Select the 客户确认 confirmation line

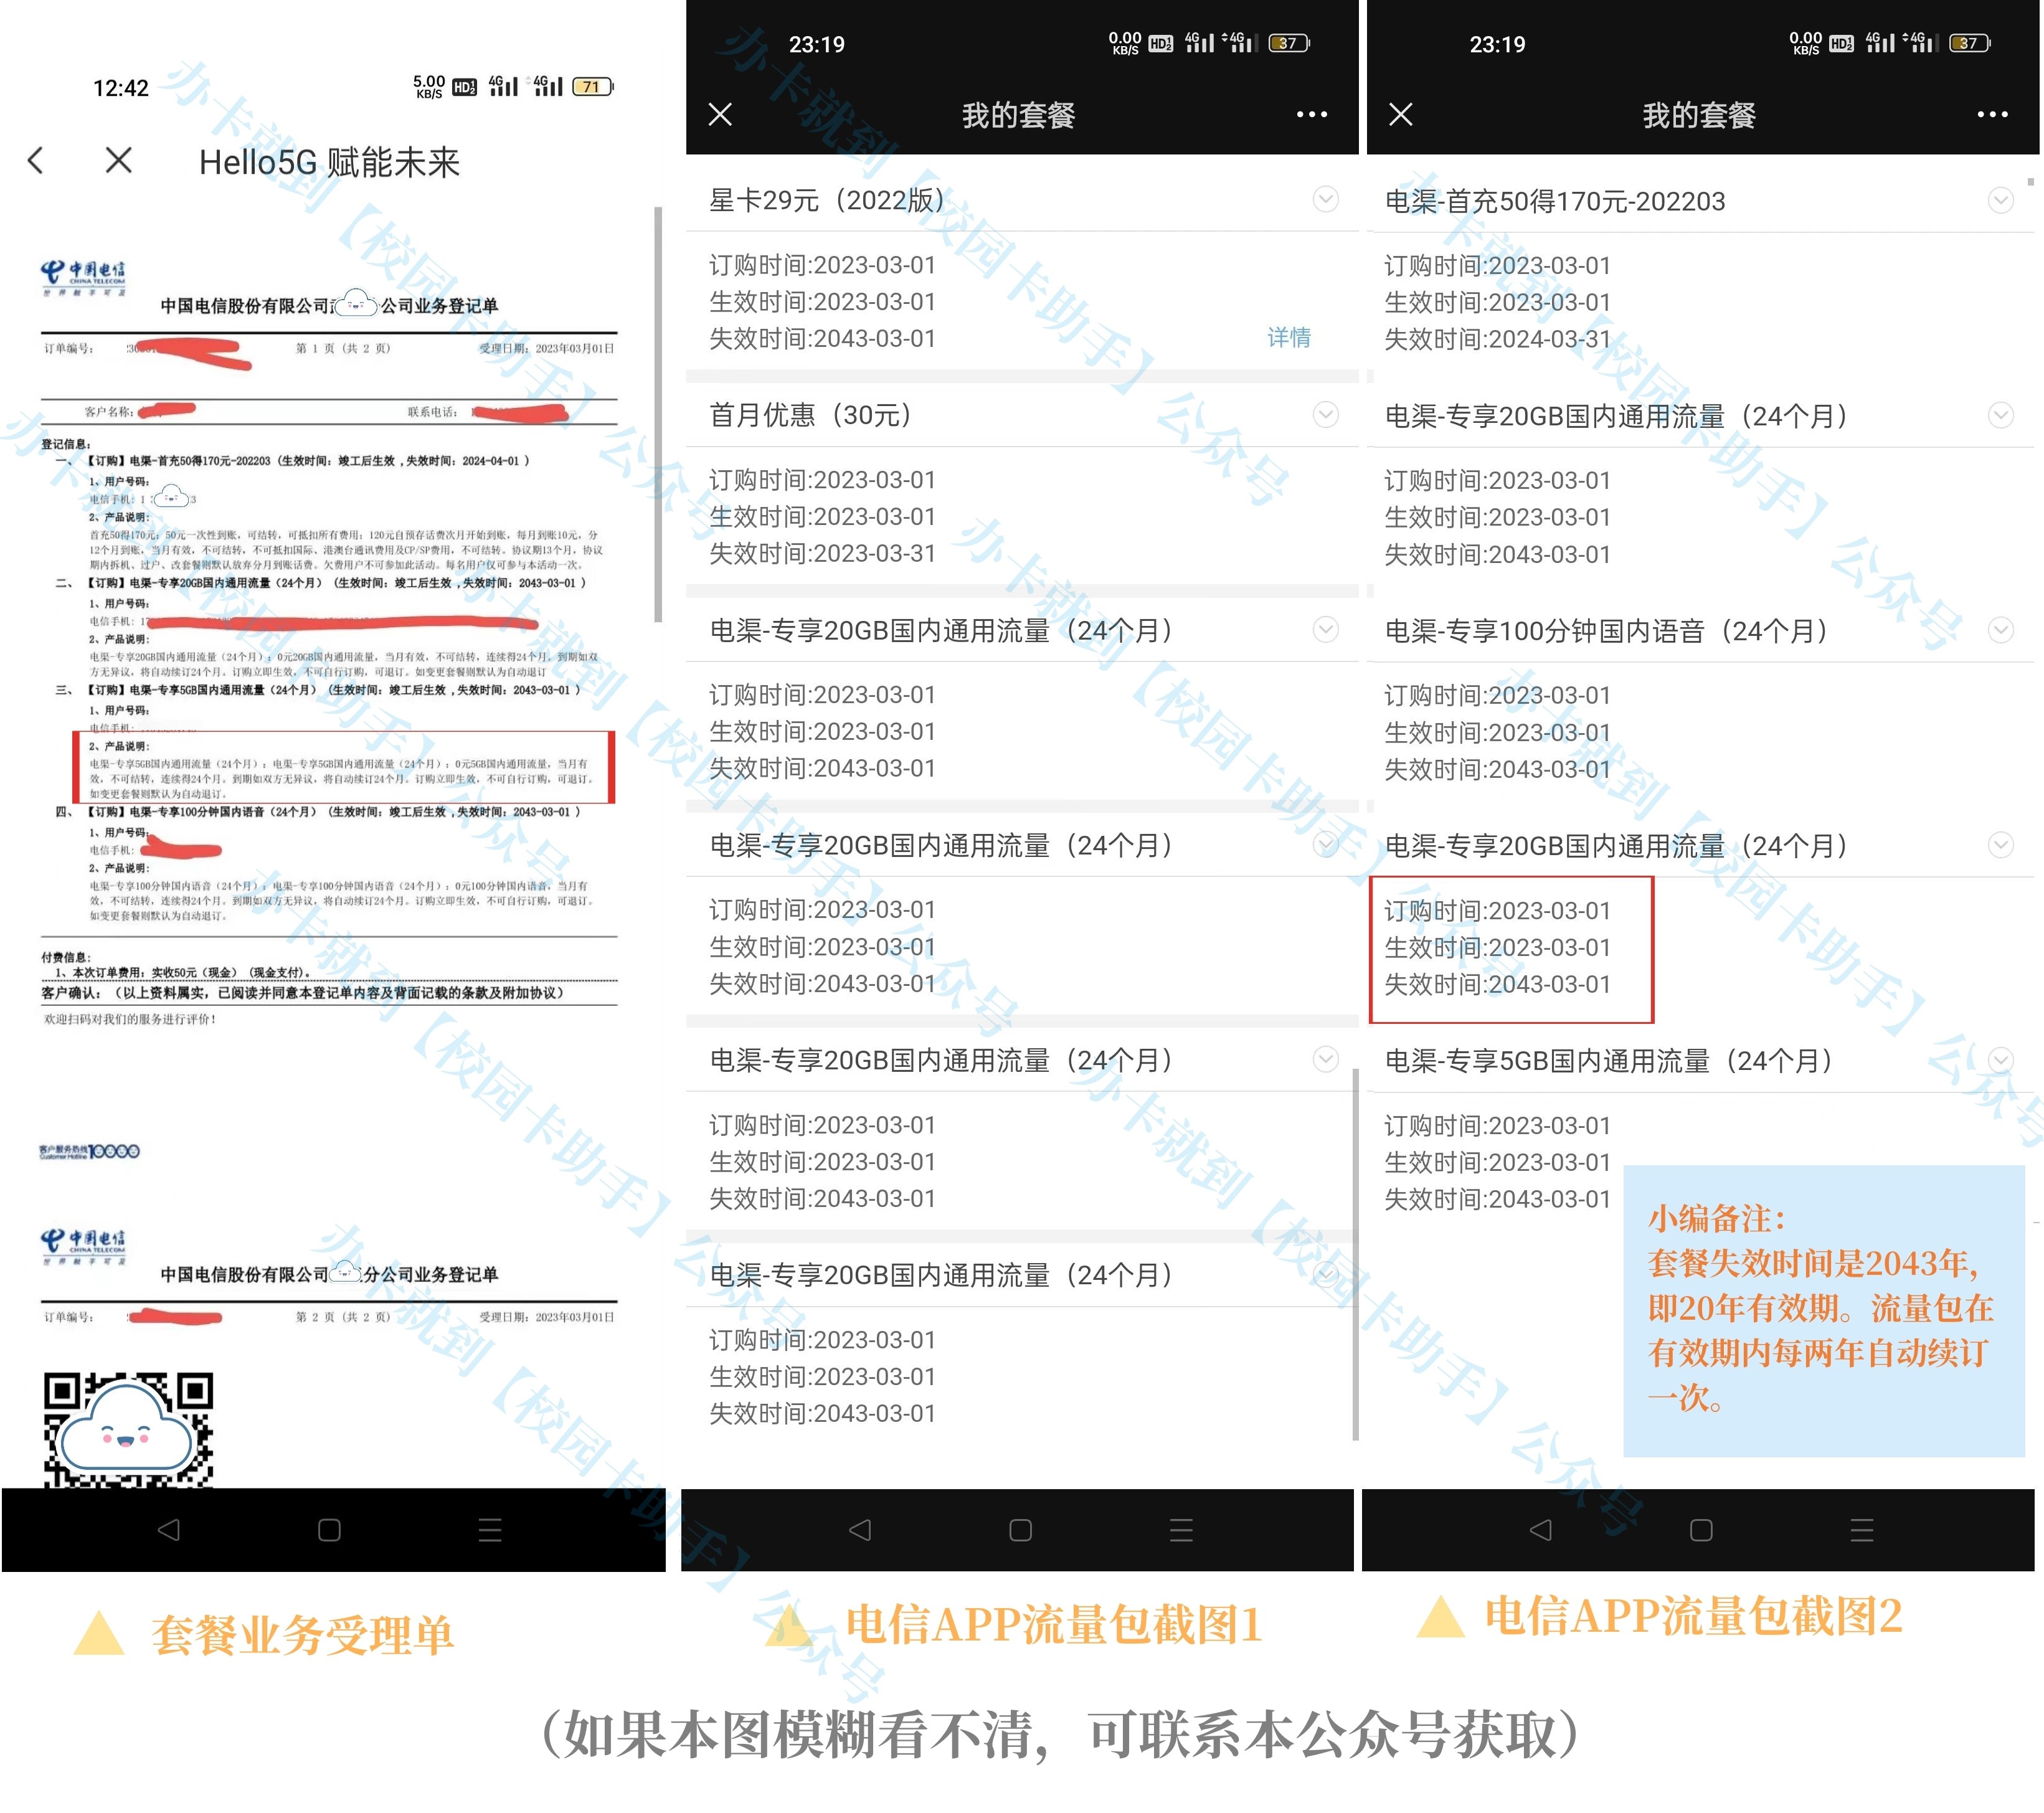pyautogui.click(x=303, y=993)
